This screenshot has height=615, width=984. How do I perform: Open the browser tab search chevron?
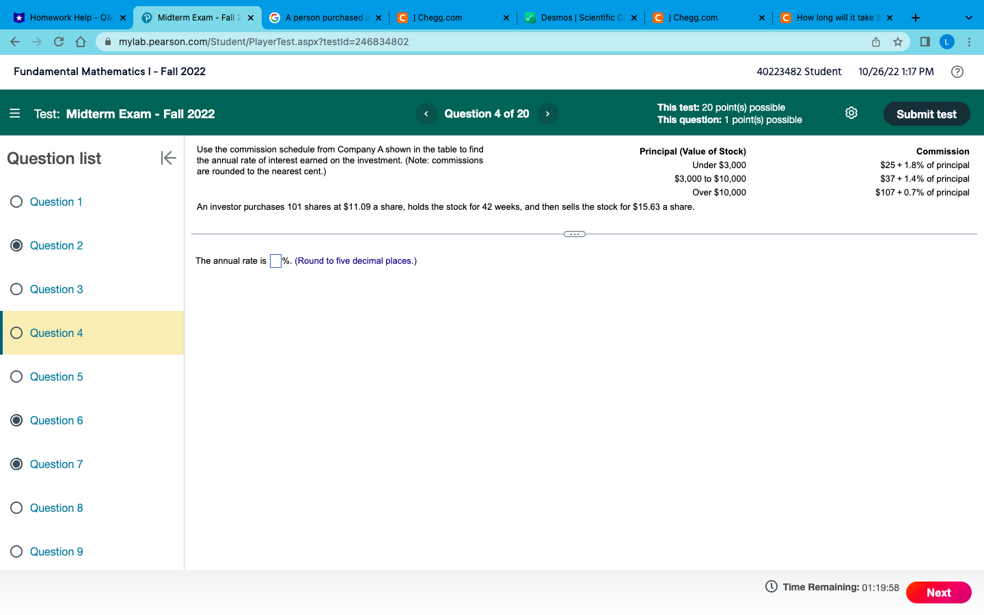point(968,17)
